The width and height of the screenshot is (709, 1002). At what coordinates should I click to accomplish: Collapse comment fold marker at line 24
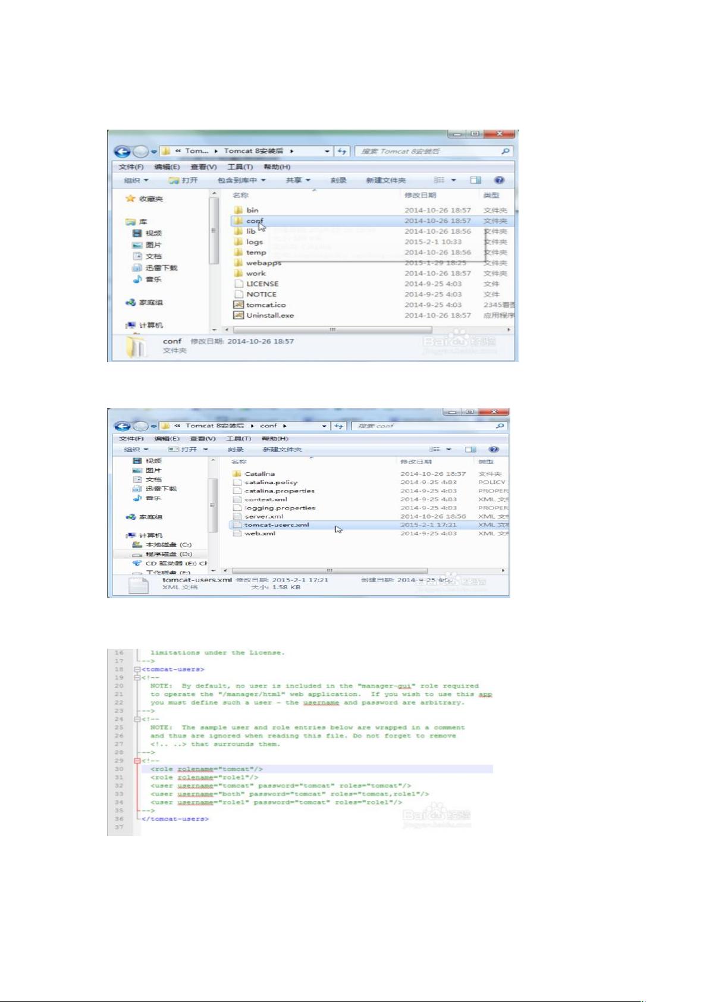[x=137, y=720]
